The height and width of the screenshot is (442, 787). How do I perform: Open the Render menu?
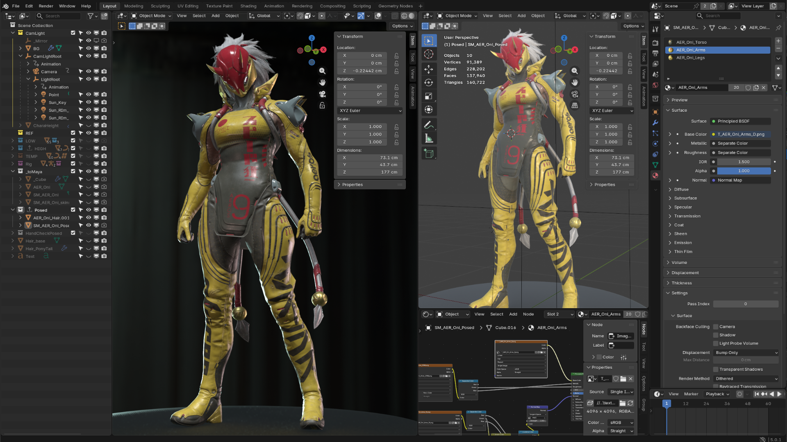[x=46, y=6]
